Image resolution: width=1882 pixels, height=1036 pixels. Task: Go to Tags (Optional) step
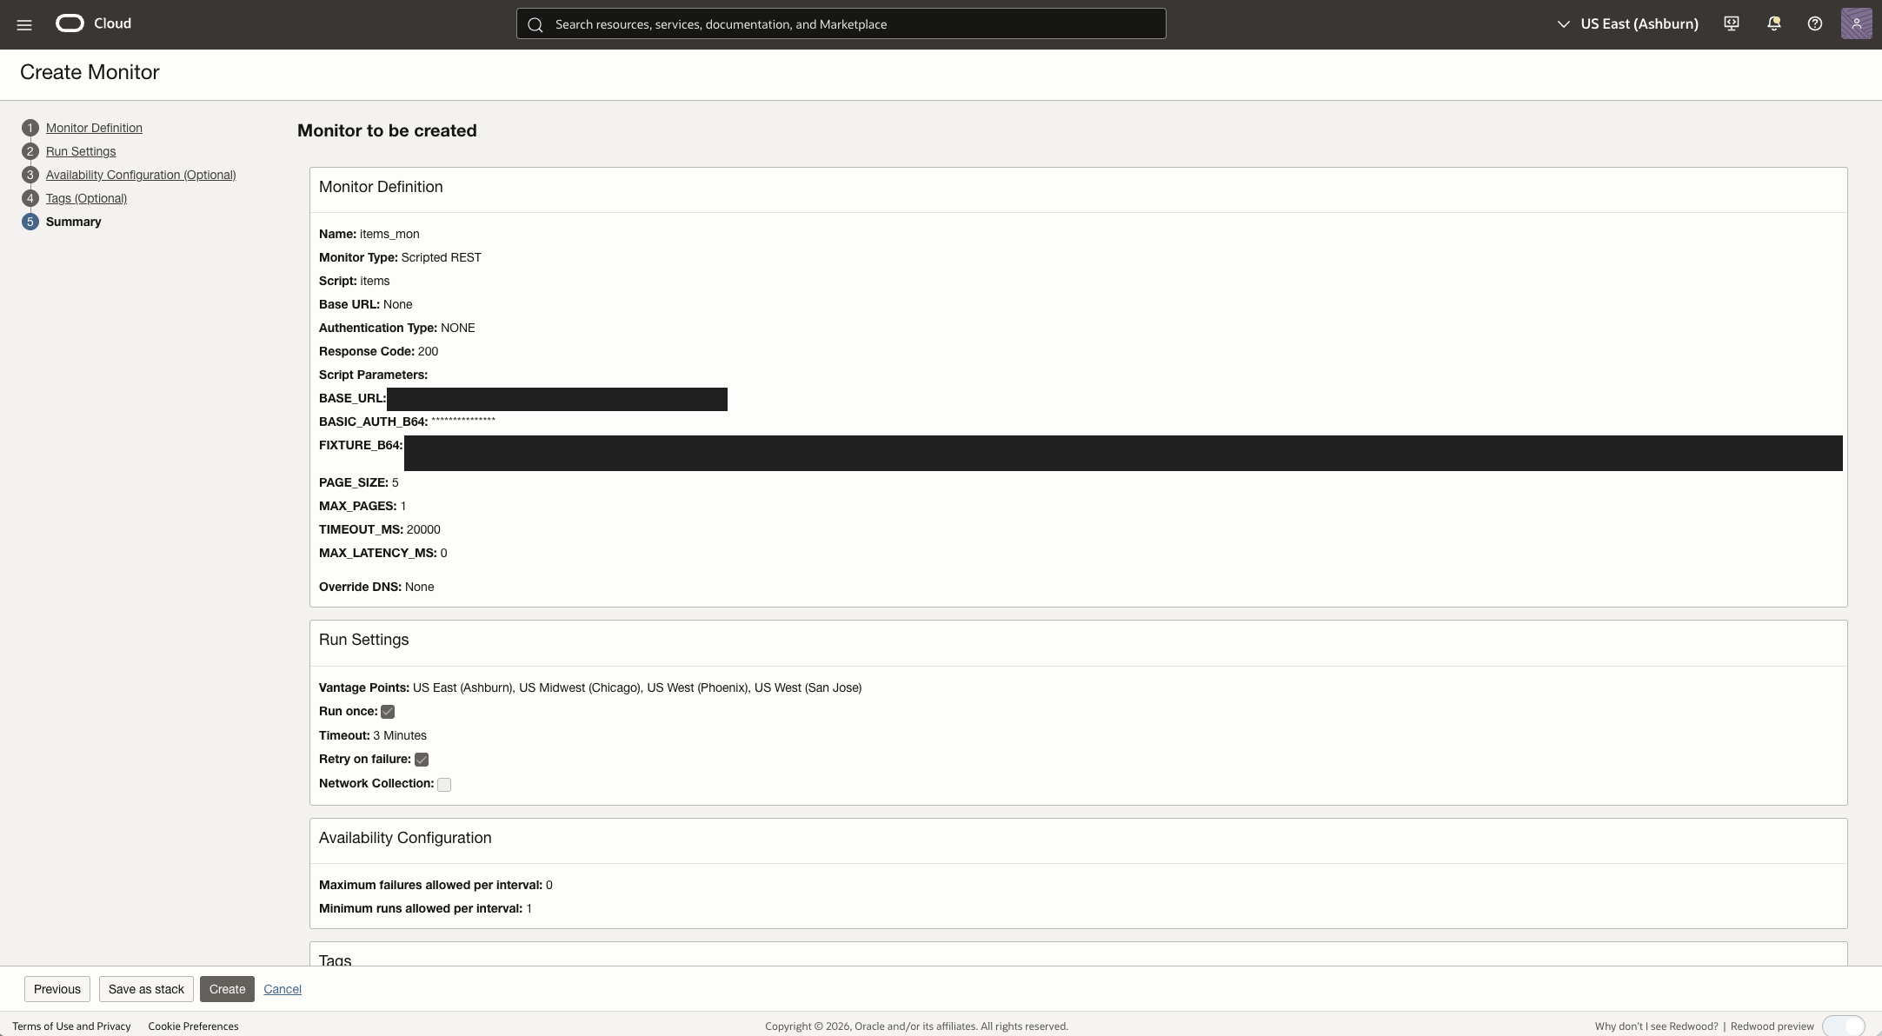pyautogui.click(x=86, y=198)
